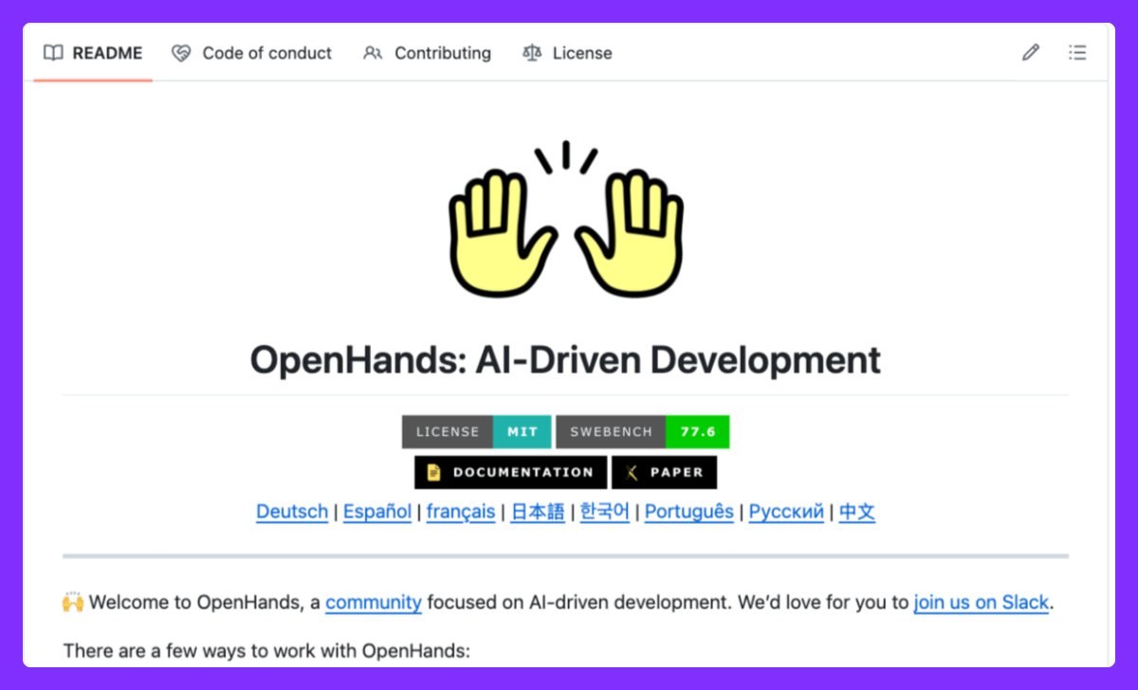Image resolution: width=1138 pixels, height=690 pixels.
Task: Open the 中文 translation link
Action: (857, 512)
